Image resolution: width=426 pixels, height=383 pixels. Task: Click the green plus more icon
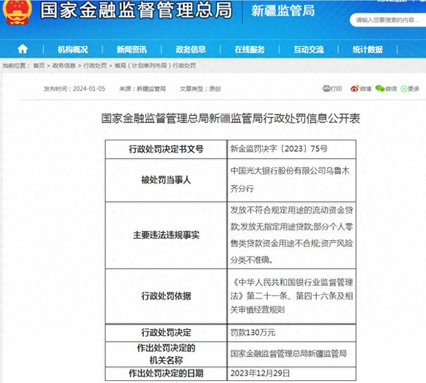(404, 88)
